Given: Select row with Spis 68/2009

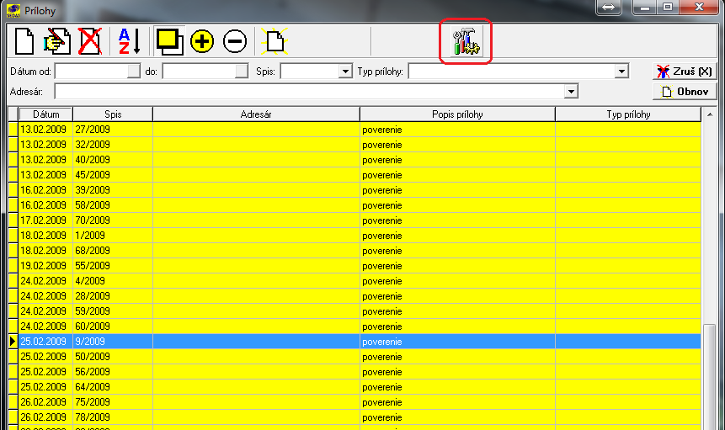Looking at the screenshot, I should pos(355,251).
